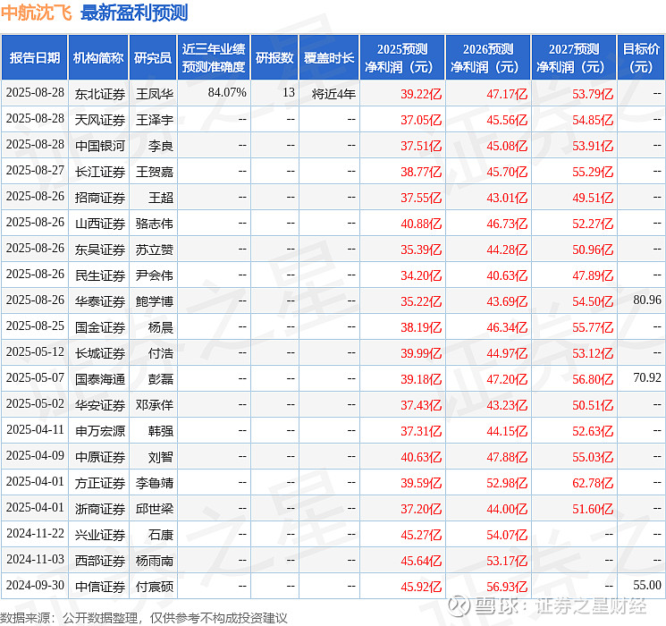Select the 机构简称 column header
Image resolution: width=666 pixels, height=626 pixels.
click(x=98, y=58)
